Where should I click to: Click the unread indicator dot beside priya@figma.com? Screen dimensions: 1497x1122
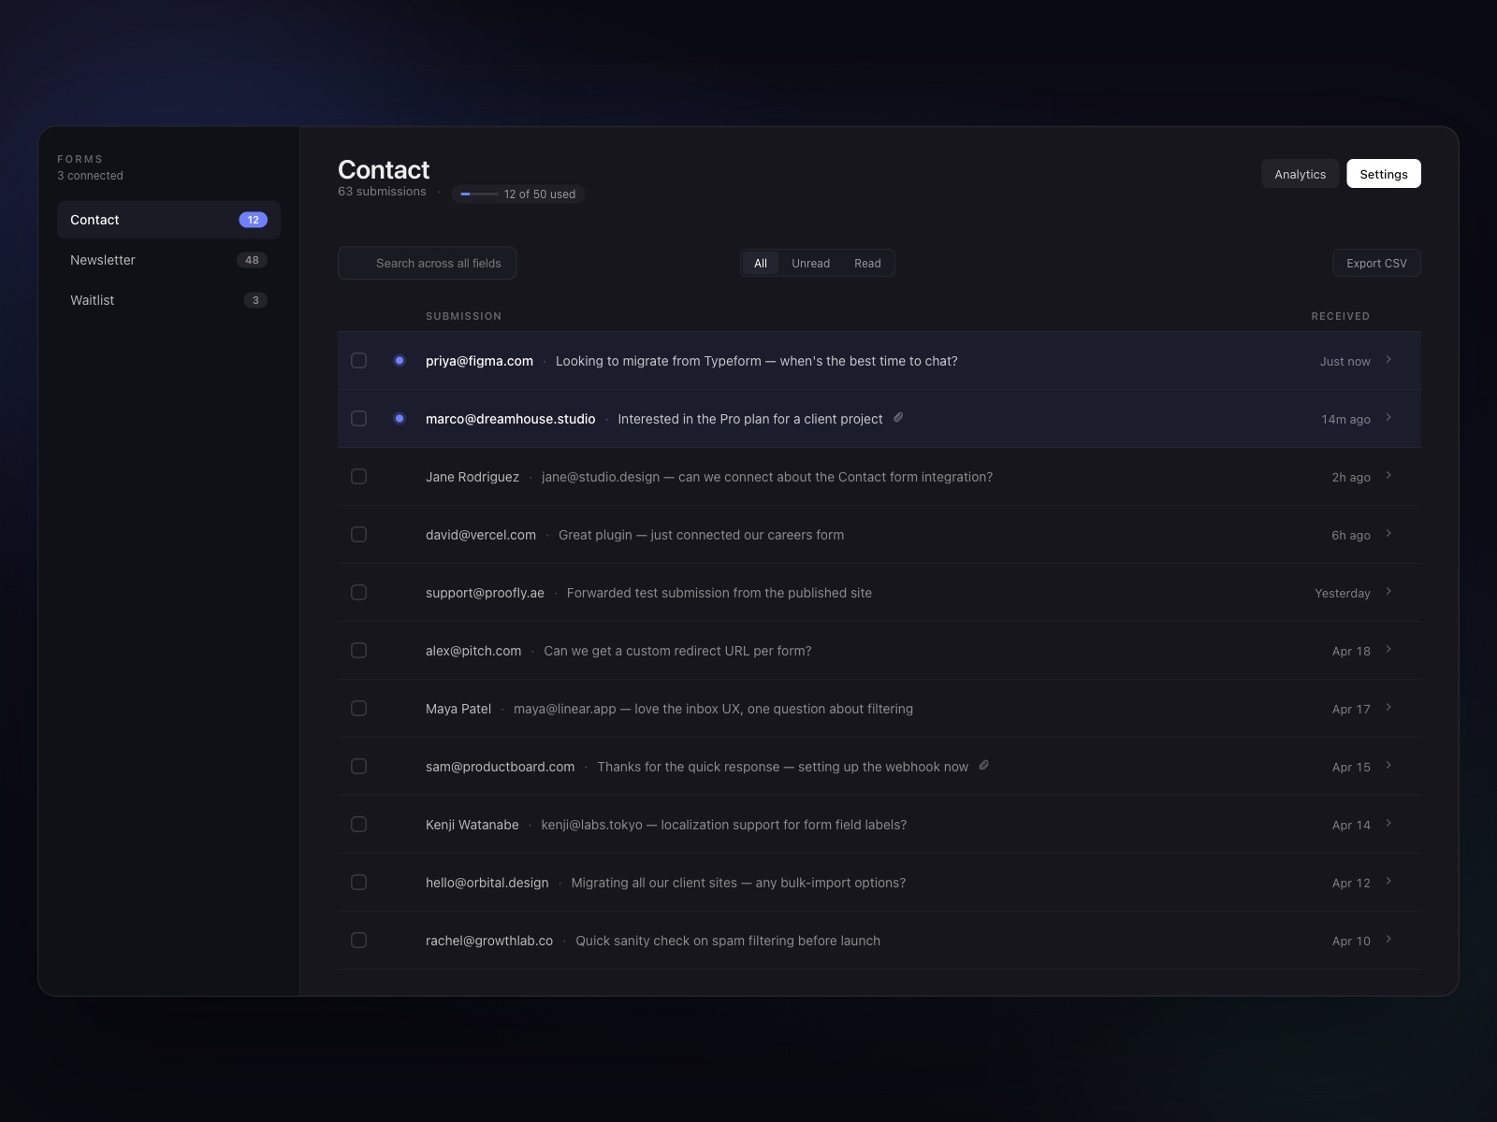(400, 360)
